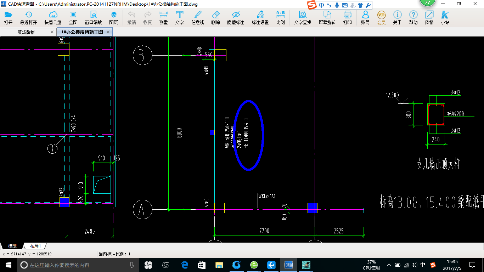The image size is (484, 272).
Task: Click the axis bubble labeled B
Action: tap(142, 56)
